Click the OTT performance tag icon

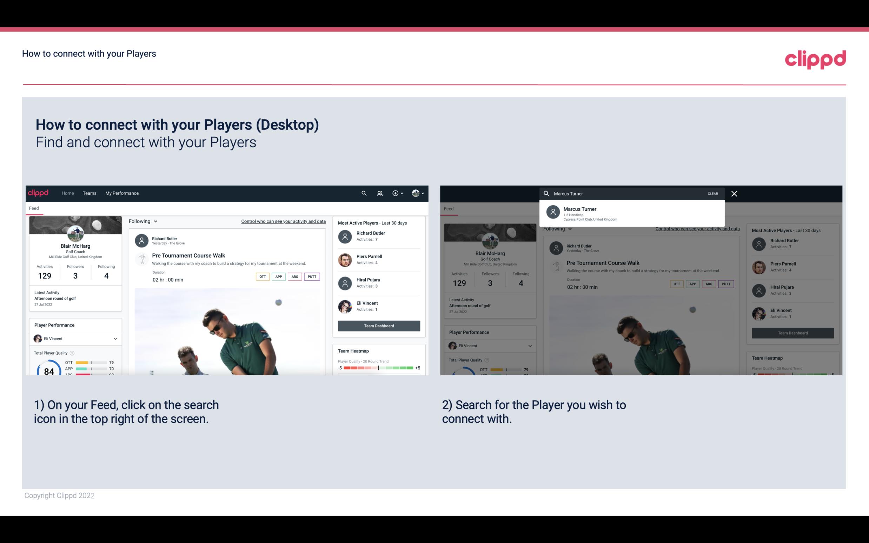[x=263, y=276]
